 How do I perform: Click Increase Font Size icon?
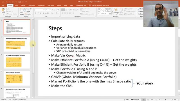click(x=53, y=10)
